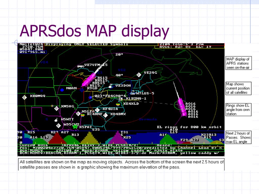Select the diamond icon beside WD5CWZ
This screenshot has height=194, width=259.
(x=58, y=126)
